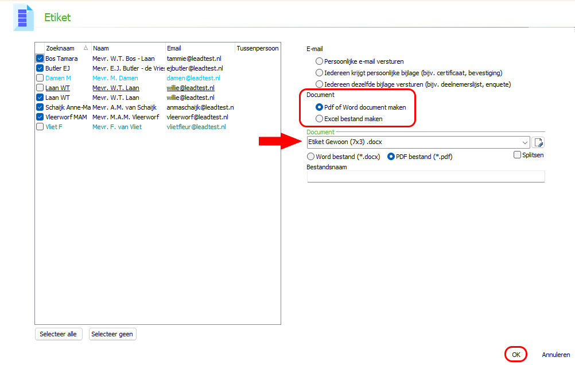Click the Naam column header
Screen dimensions: 575x365
coord(127,48)
